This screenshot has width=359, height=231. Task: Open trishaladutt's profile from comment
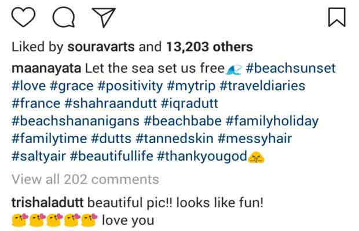click(47, 202)
